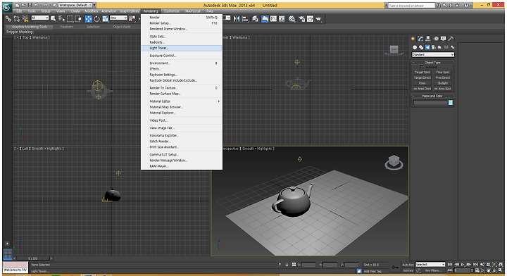Screen dimensions: 507x276
Task: Click the Omni light button
Action: click(x=423, y=83)
